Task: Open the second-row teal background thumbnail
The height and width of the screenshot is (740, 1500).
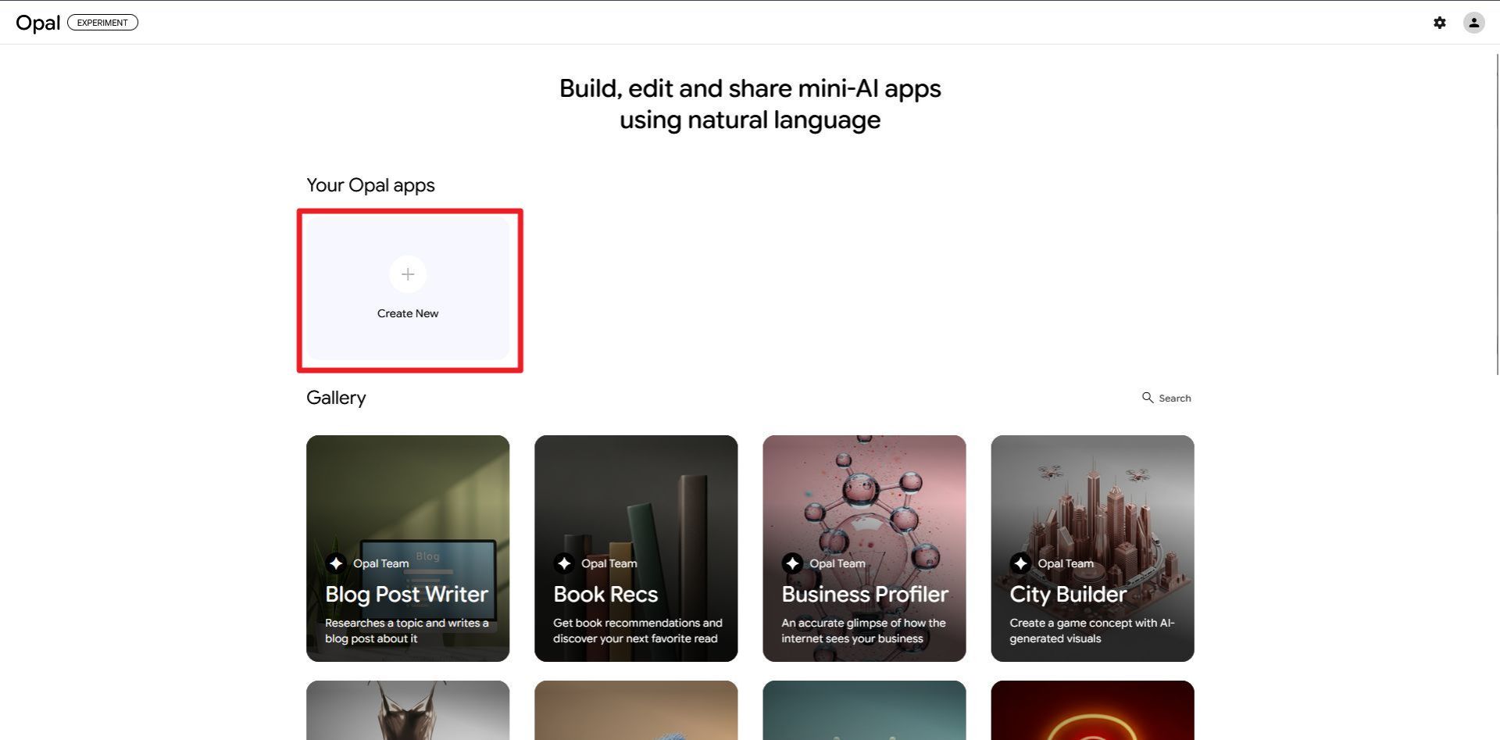Action: (x=864, y=710)
